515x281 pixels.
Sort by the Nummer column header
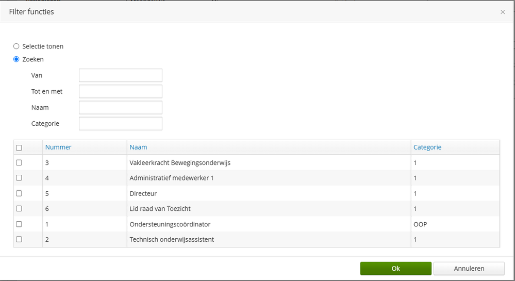coord(58,147)
